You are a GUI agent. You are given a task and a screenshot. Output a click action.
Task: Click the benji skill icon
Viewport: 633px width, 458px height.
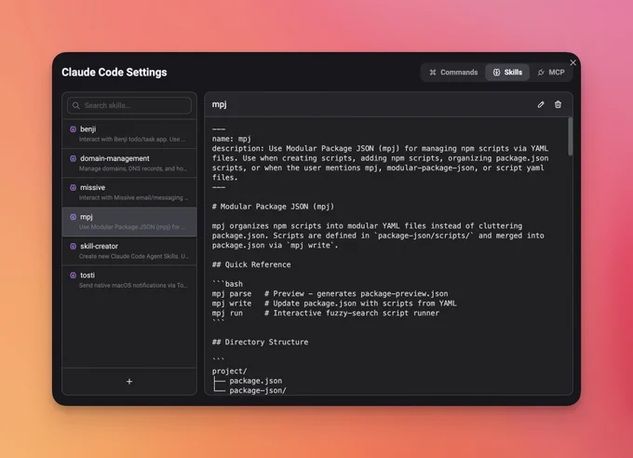(73, 129)
